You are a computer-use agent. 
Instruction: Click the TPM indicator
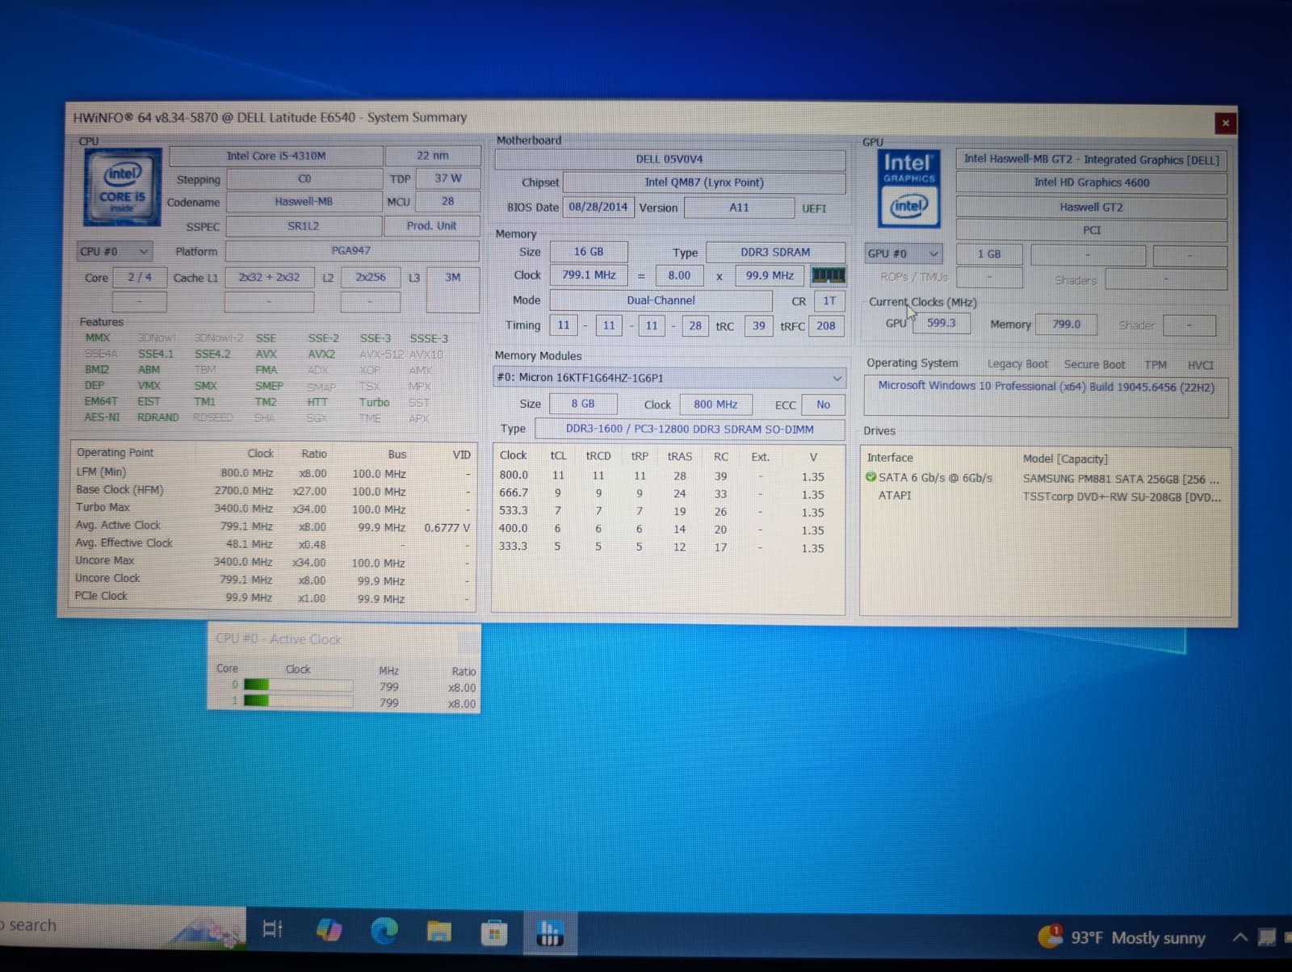(x=1156, y=365)
